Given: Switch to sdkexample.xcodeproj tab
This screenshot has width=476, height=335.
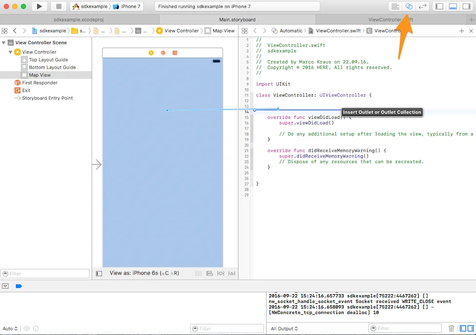Looking at the screenshot, I should click(x=79, y=20).
